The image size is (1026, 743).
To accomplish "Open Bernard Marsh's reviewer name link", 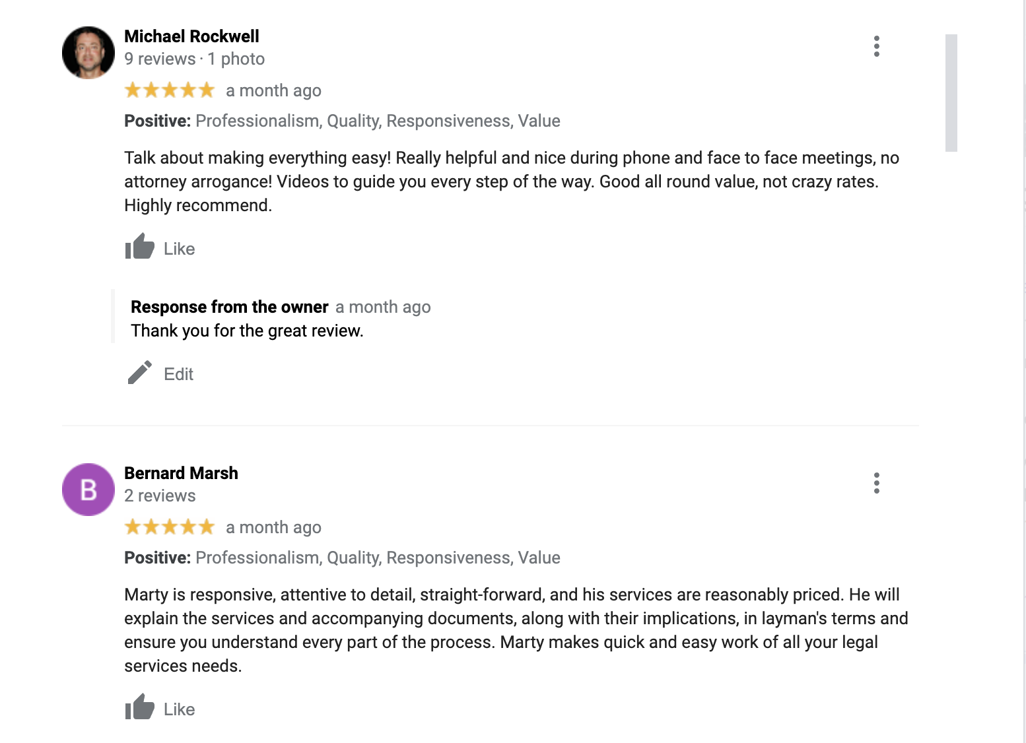I will (181, 473).
